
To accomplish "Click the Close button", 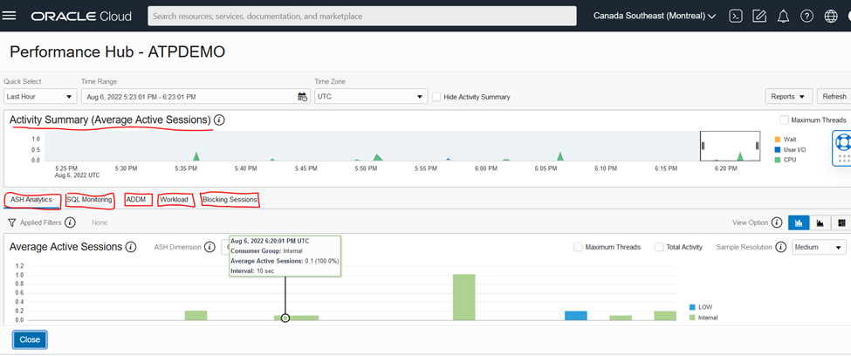I will click(x=30, y=339).
